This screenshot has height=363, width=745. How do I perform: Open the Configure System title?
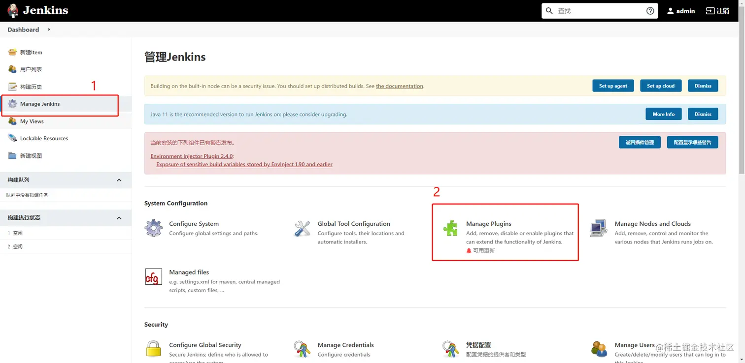coord(194,224)
